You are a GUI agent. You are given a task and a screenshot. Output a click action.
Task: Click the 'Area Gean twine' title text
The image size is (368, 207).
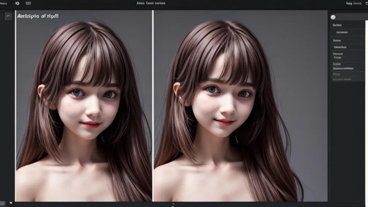click(x=151, y=3)
